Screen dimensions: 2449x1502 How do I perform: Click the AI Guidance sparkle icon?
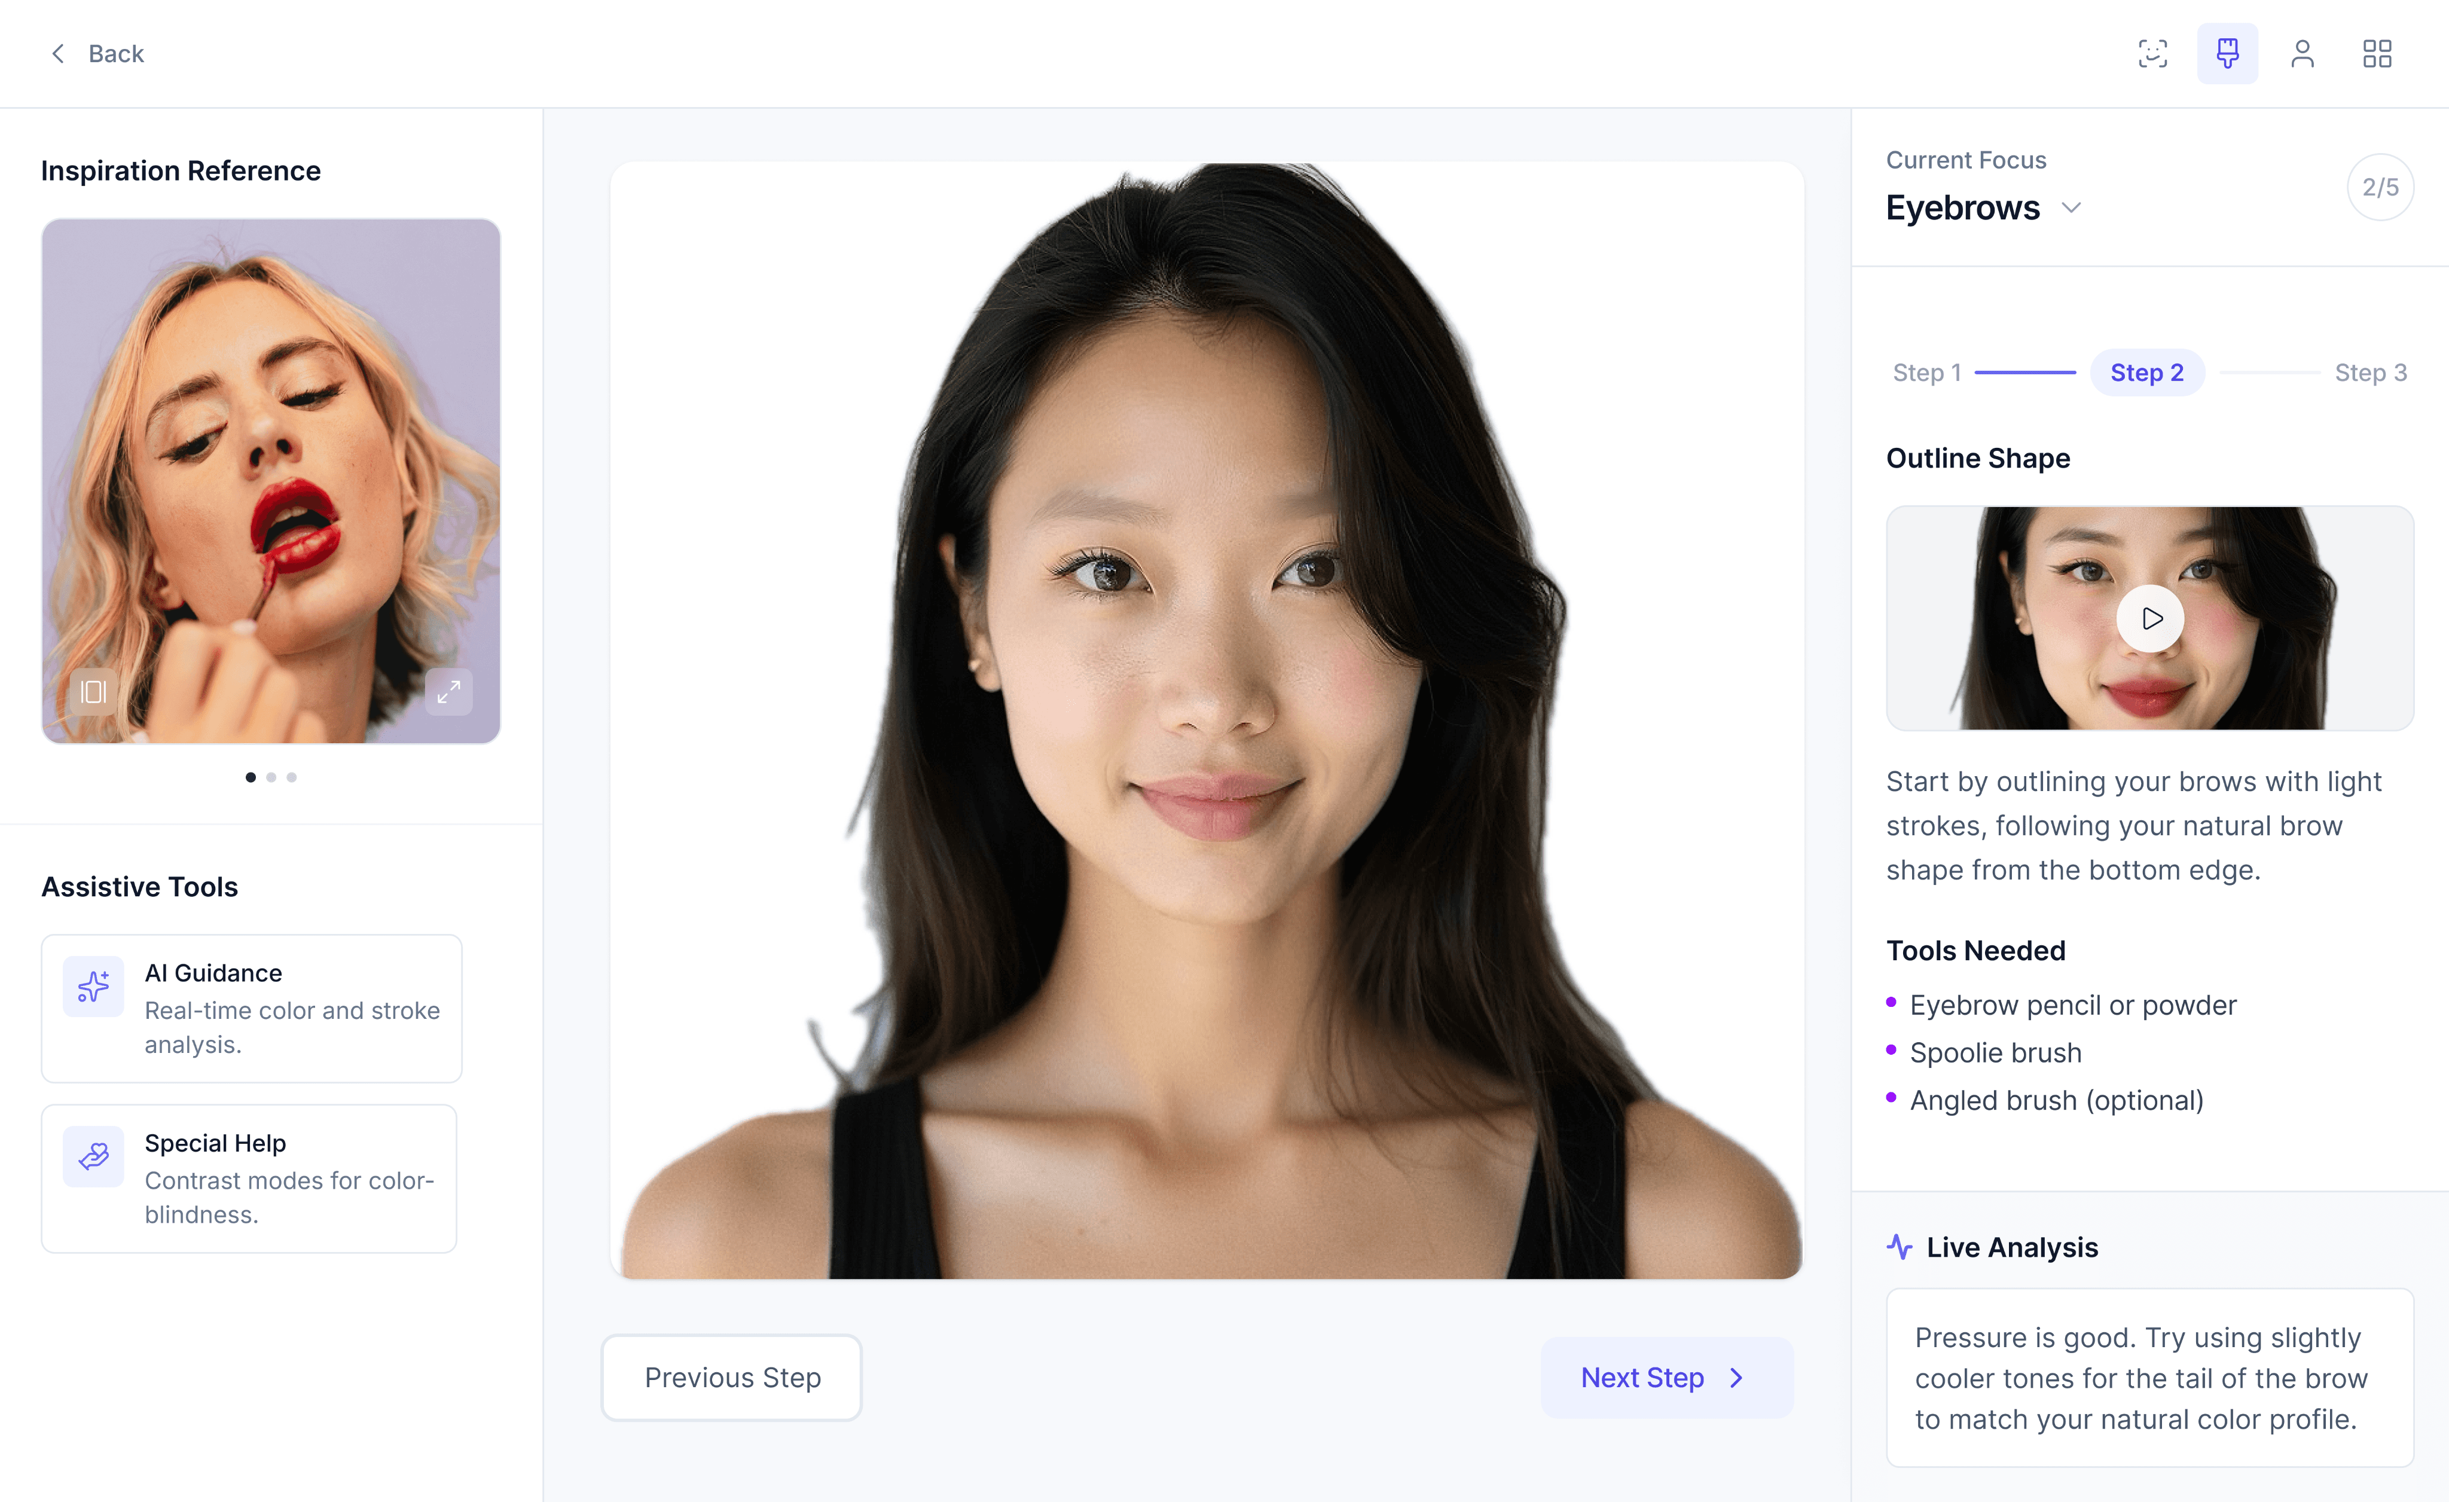click(x=93, y=986)
